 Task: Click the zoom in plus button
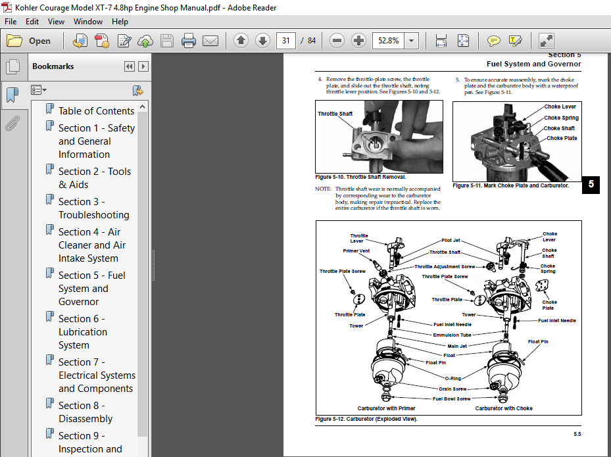358,41
